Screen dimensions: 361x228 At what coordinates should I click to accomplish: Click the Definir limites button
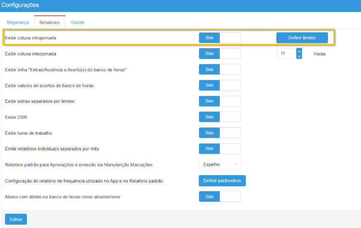pyautogui.click(x=302, y=38)
